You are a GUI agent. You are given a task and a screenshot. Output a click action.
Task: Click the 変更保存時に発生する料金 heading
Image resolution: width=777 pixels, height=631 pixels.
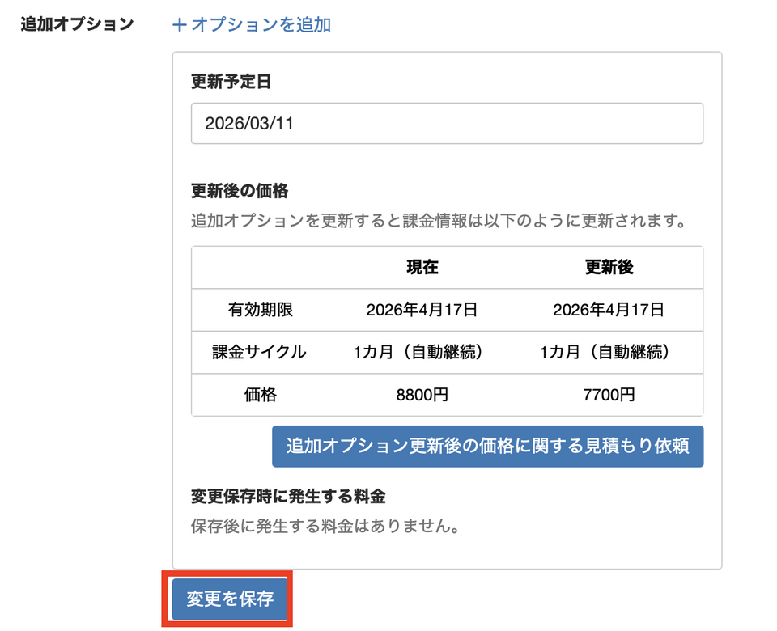(x=288, y=496)
